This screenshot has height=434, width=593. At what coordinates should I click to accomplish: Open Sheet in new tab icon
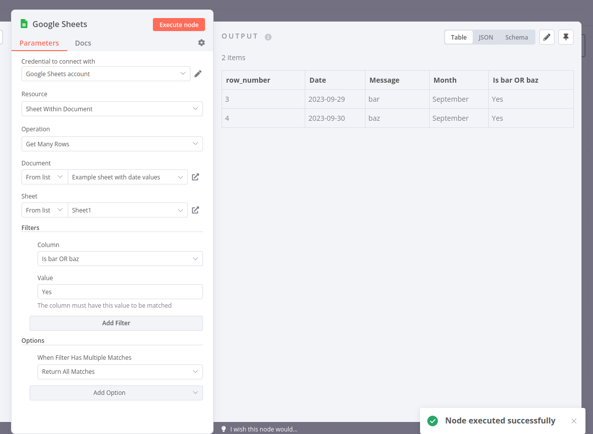click(x=195, y=210)
